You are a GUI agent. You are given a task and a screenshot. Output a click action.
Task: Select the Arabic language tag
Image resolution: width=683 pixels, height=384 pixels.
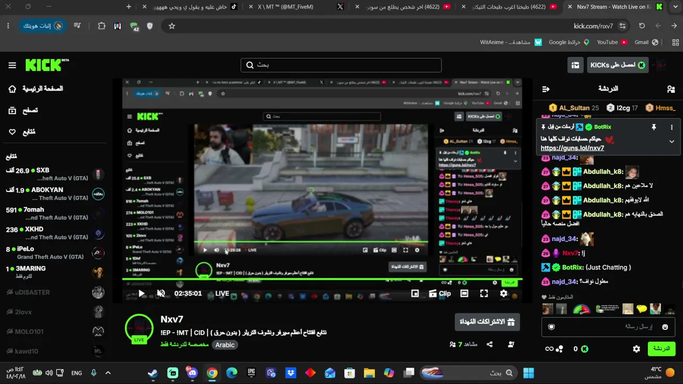[x=225, y=345]
